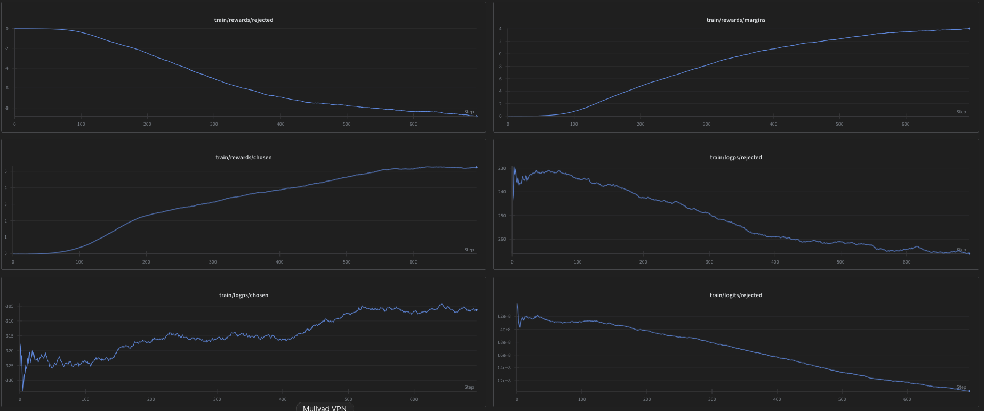Click initial spike of train/logits/rejected curve
This screenshot has width=984, height=411.
[x=517, y=305]
